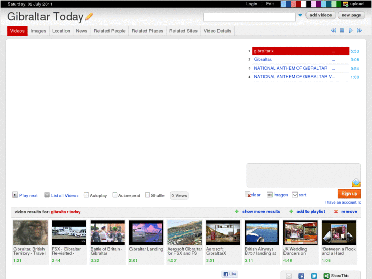Screen dimensions: 372x279
Task: Open JK Wedding Dancers video thumbnail
Action: pyautogui.click(x=300, y=232)
